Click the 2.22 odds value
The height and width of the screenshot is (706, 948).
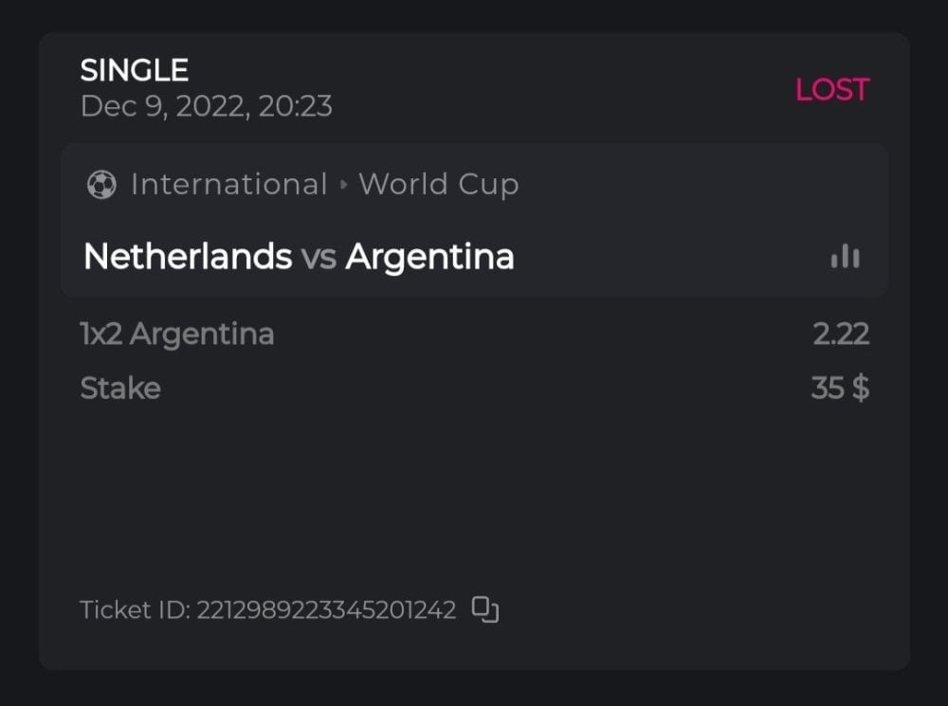pos(841,334)
